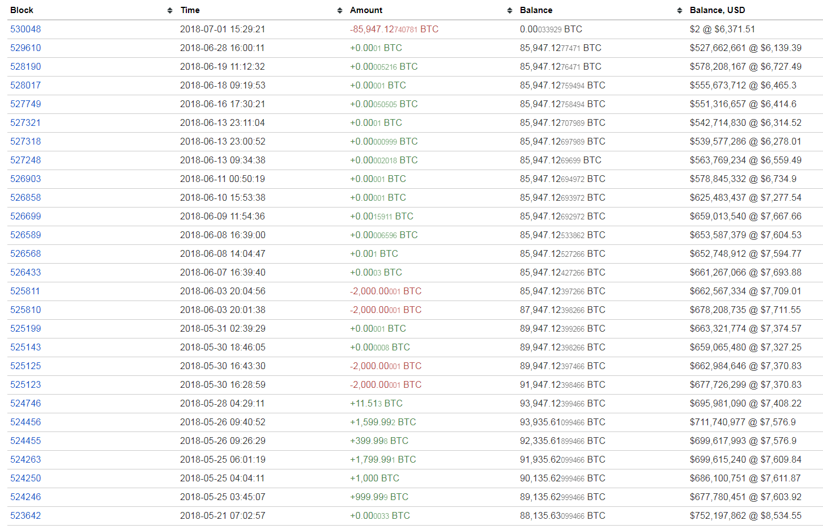823x529 pixels.
Task: Open block 527321 link
Action: tap(25, 123)
